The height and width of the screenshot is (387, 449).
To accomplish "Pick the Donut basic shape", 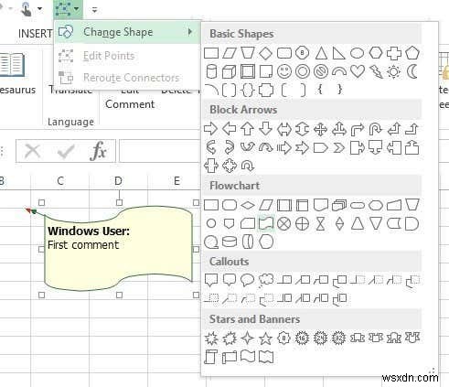I will click(303, 71).
